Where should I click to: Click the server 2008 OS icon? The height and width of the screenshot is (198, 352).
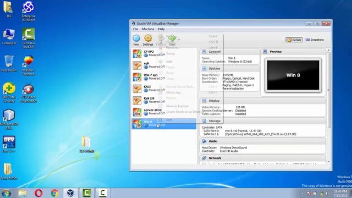pyautogui.click(x=137, y=112)
